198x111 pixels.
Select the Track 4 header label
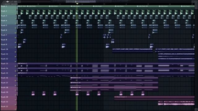coord(4,21)
